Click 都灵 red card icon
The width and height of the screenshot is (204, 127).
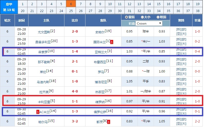tap(109, 122)
